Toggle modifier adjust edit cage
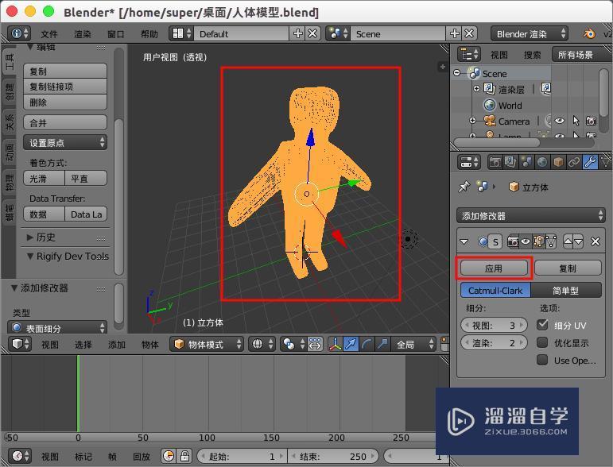Viewport: 613px width, 467px height. pos(551,241)
